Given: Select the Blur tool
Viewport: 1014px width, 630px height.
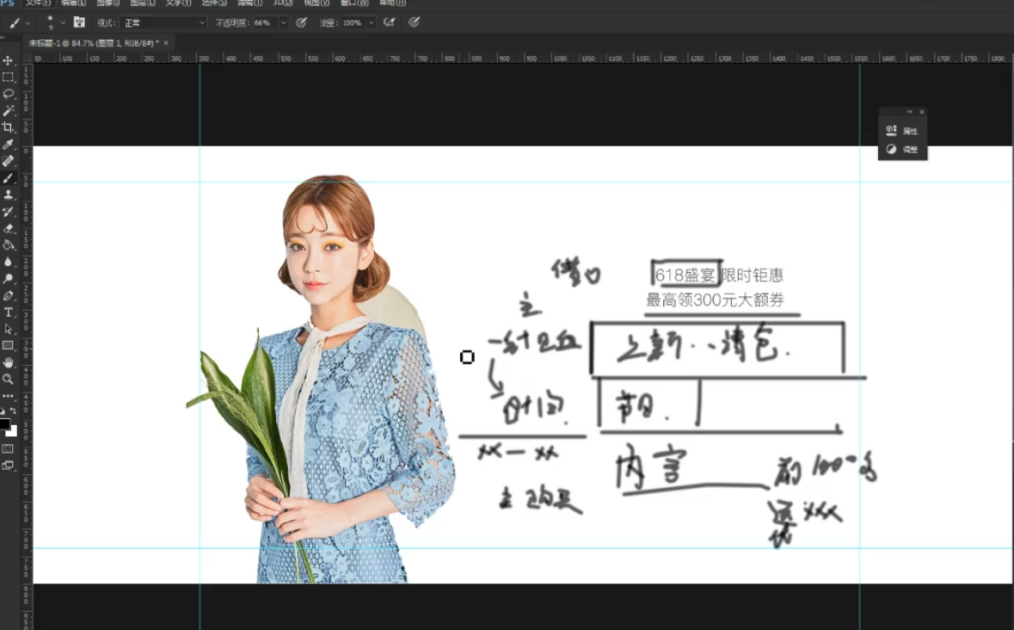Looking at the screenshot, I should [x=9, y=262].
